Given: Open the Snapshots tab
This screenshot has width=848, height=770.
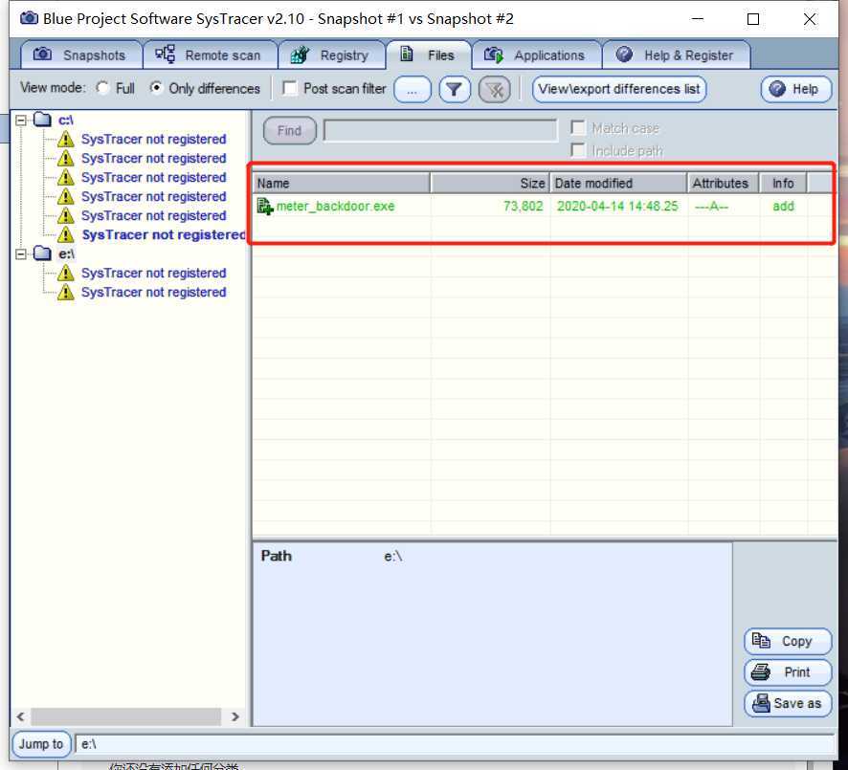Looking at the screenshot, I should (x=81, y=55).
